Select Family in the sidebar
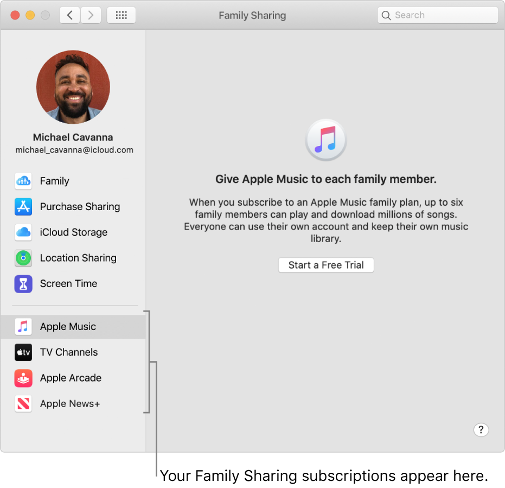The image size is (505, 488). click(x=54, y=181)
